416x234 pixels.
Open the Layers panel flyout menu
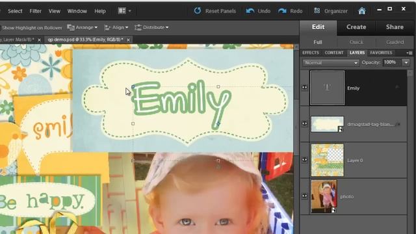point(409,53)
